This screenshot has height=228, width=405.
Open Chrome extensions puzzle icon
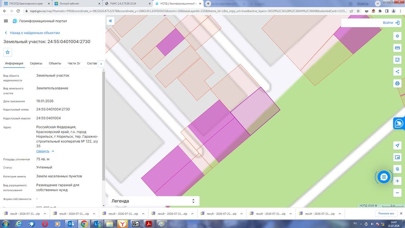click(x=380, y=11)
